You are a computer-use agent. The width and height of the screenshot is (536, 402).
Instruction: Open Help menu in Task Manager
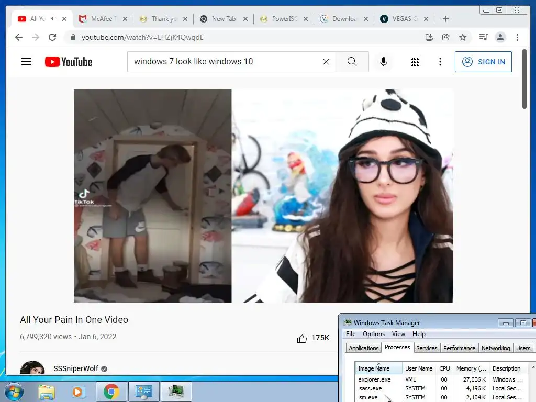[x=419, y=334]
